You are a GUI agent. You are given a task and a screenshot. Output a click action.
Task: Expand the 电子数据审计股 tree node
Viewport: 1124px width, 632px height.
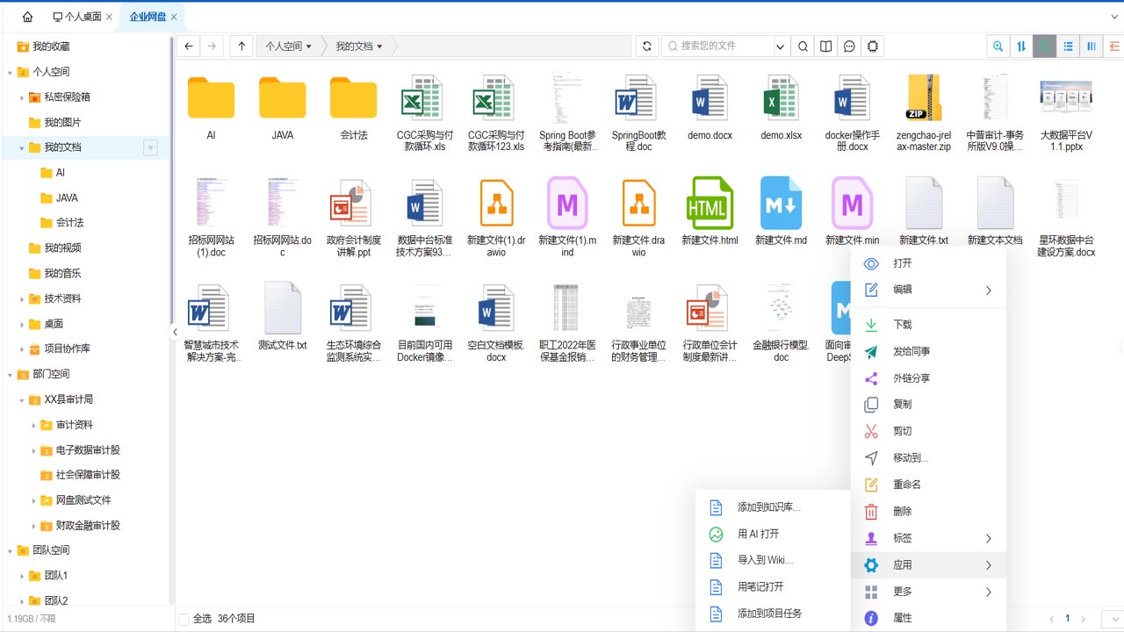click(x=34, y=450)
